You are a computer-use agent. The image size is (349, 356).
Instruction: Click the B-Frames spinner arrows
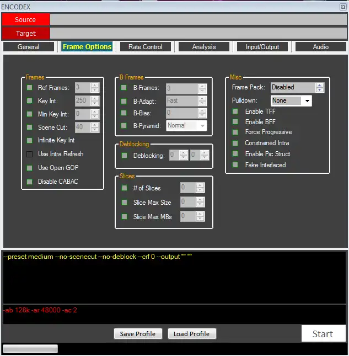(202, 88)
